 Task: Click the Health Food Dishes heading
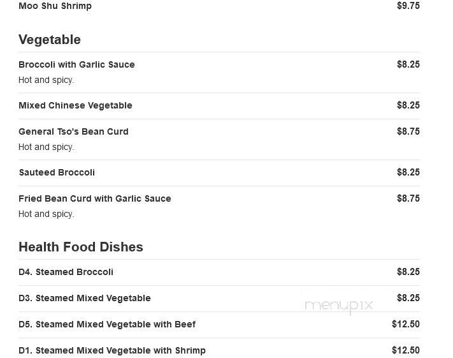[81, 247]
